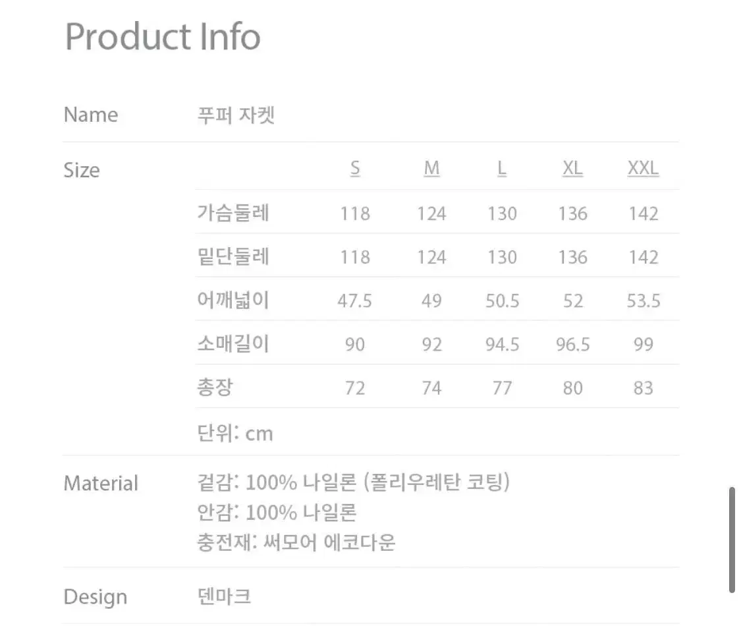Viewport: 741px width, 626px height.
Task: Select the M size column header
Action: [x=431, y=169]
